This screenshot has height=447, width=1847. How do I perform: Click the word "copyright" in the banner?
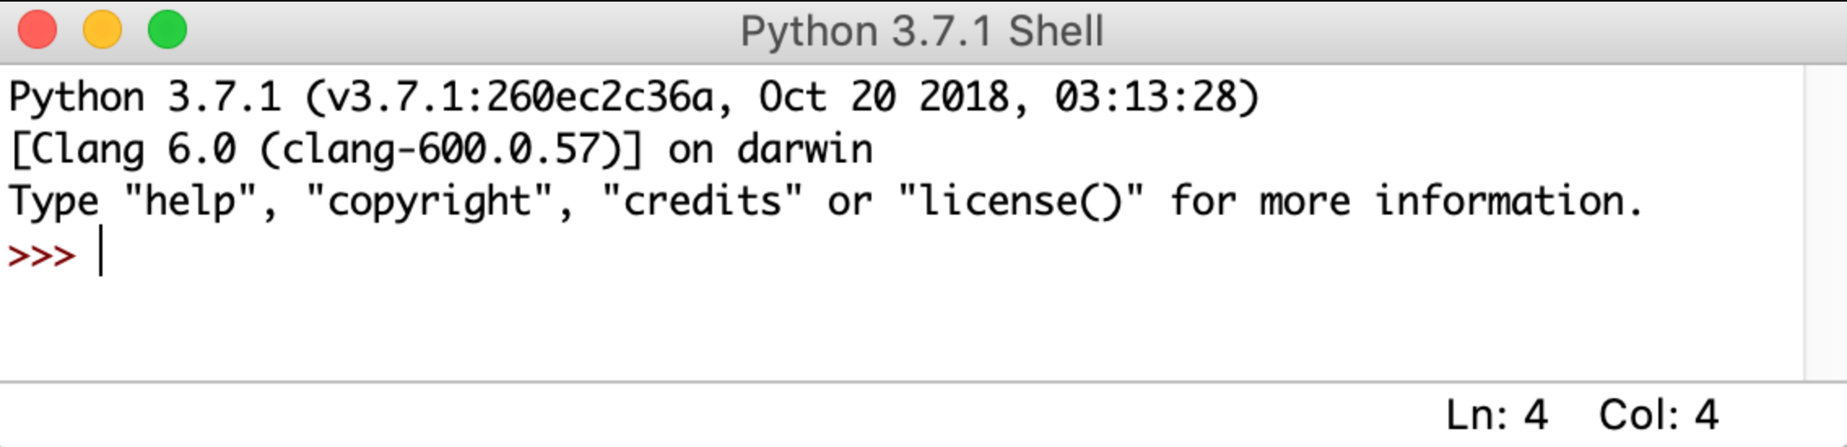pyautogui.click(x=429, y=202)
